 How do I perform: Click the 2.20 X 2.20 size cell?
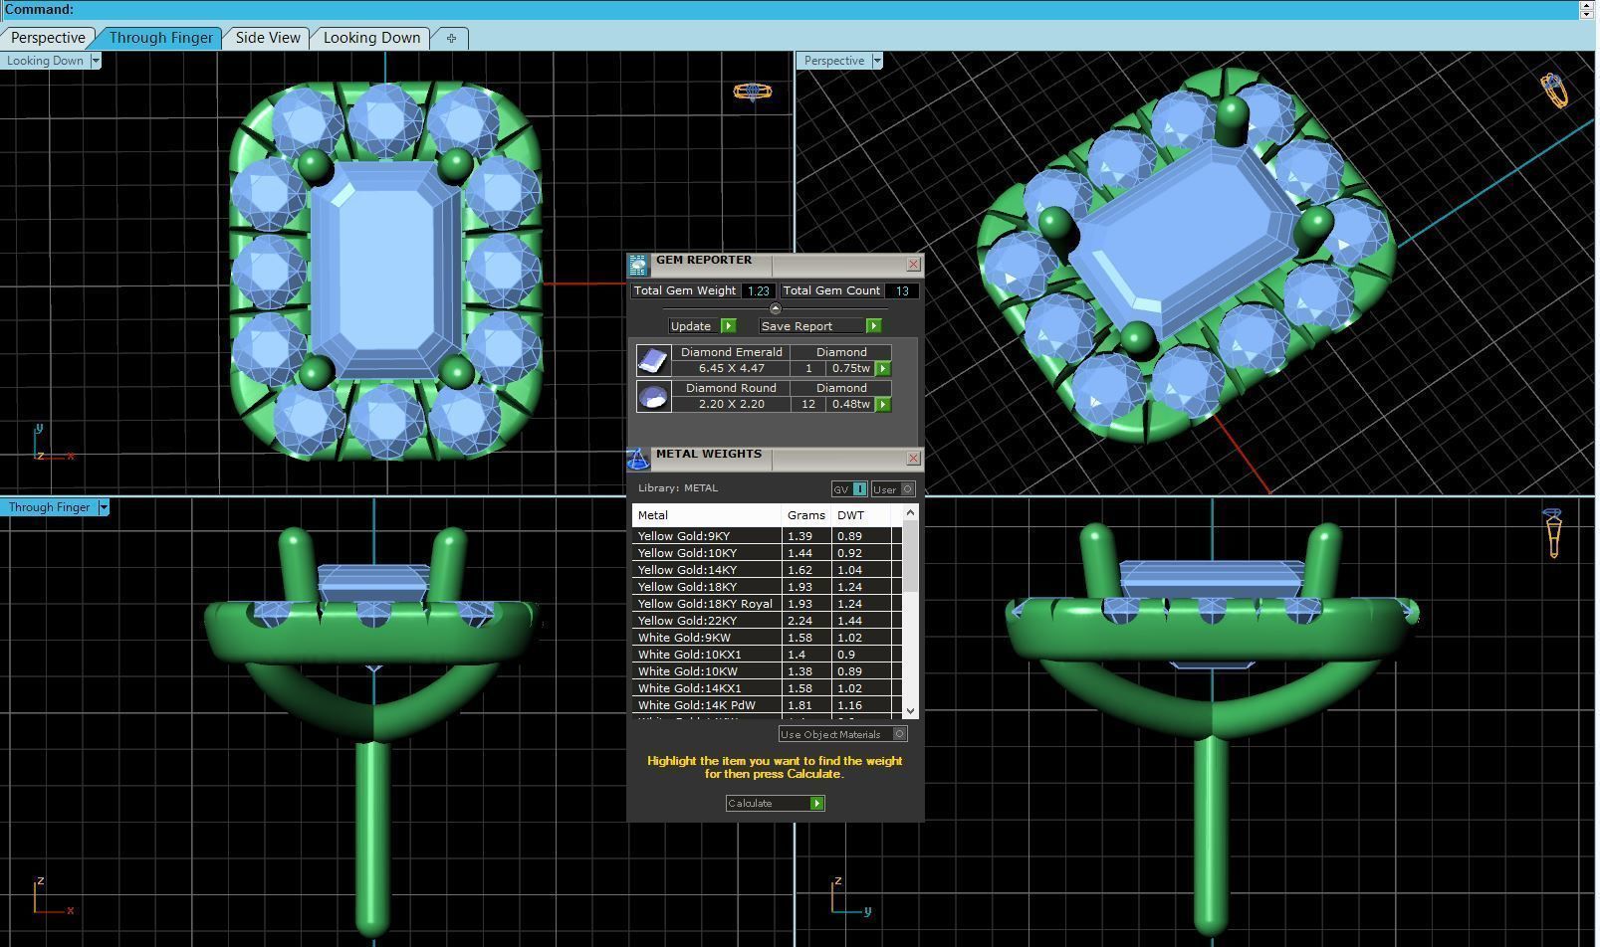(732, 405)
